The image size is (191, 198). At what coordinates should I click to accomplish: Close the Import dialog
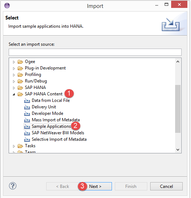click(x=179, y=5)
